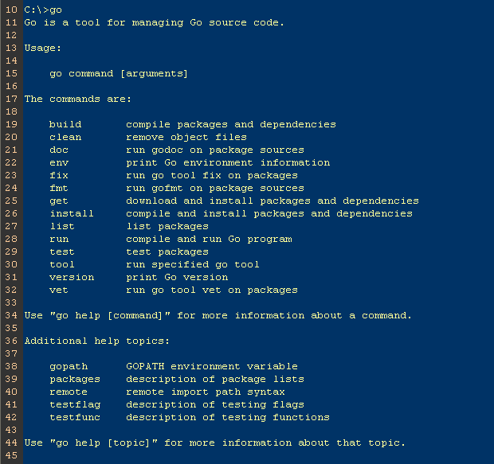Viewport: 494px width, 464px height.
Task: Click the 'C:\>go' prompt line
Action: click(x=43, y=10)
